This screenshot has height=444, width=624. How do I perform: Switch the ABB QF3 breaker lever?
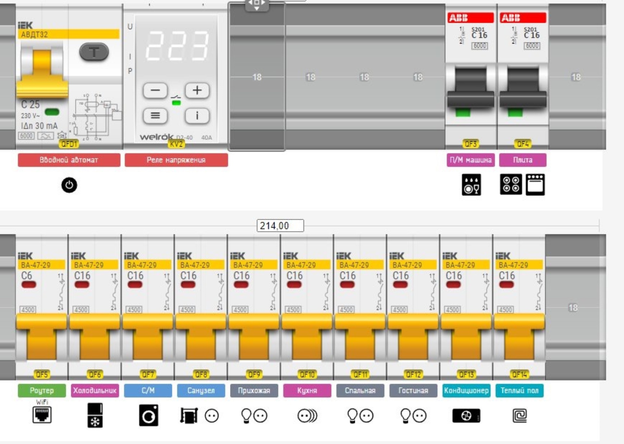coord(471,88)
